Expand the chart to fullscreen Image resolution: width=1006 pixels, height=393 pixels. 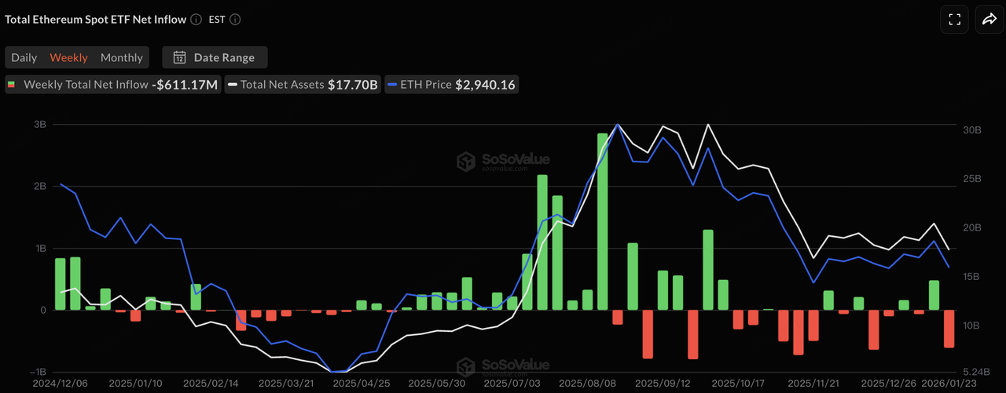(954, 20)
